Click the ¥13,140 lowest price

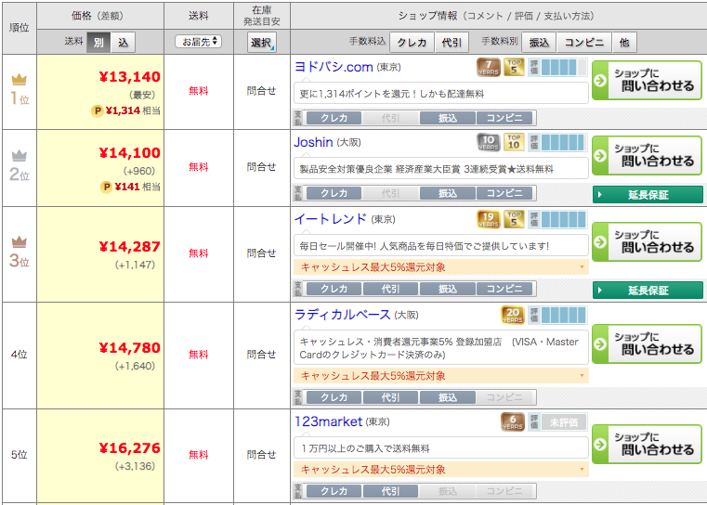pos(130,76)
